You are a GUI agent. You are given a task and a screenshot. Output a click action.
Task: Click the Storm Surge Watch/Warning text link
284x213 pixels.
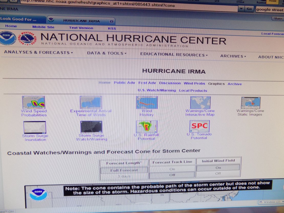(91, 137)
